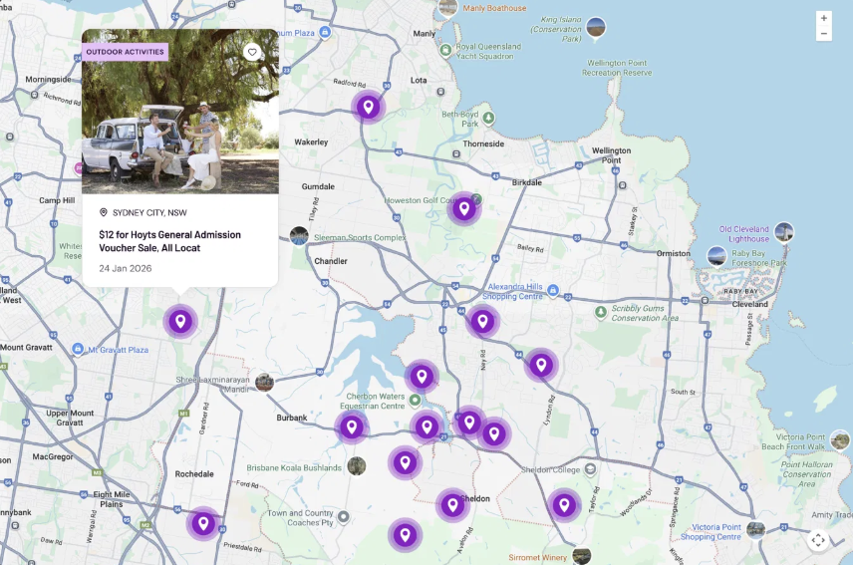Click the Sirromet Winery label
The width and height of the screenshot is (853, 565).
(x=537, y=557)
